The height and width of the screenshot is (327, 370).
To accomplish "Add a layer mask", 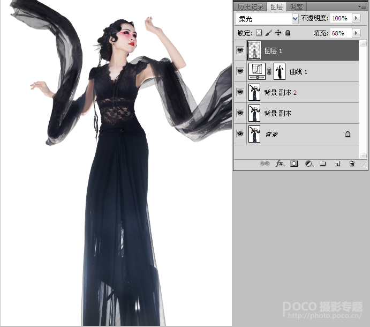I will point(294,163).
